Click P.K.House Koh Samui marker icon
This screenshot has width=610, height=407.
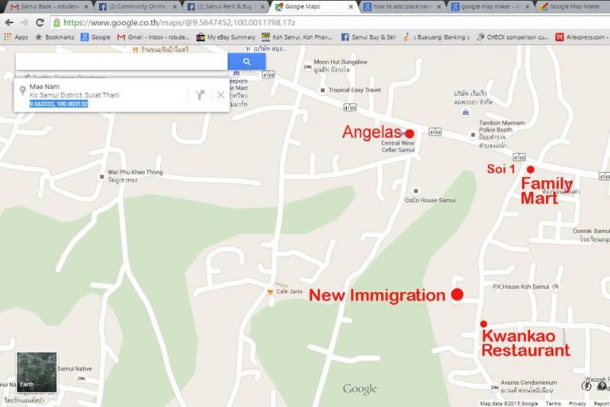[x=555, y=287]
